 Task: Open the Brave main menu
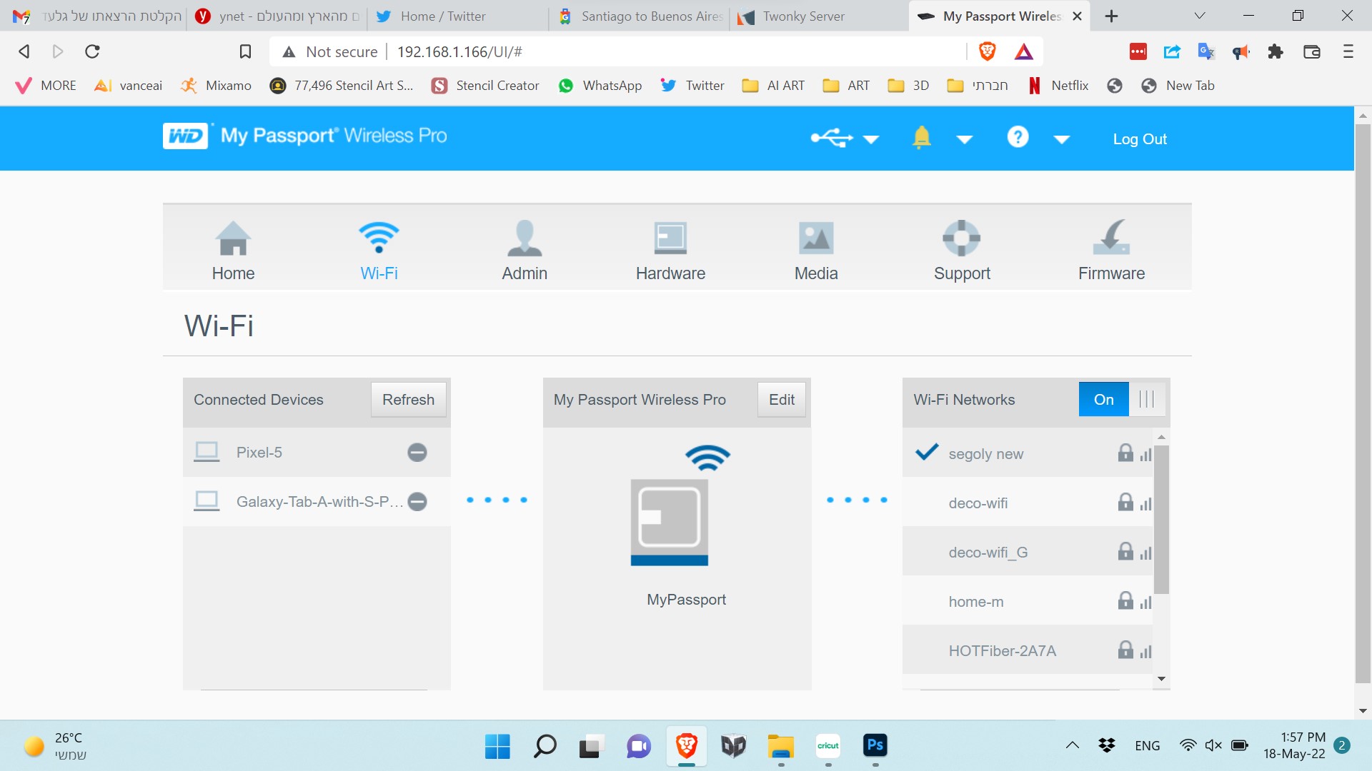point(1348,51)
